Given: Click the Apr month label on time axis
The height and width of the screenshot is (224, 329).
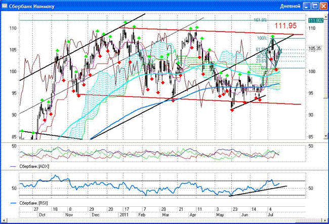Looking at the screenshot, I should pyautogui.click(x=193, y=215).
